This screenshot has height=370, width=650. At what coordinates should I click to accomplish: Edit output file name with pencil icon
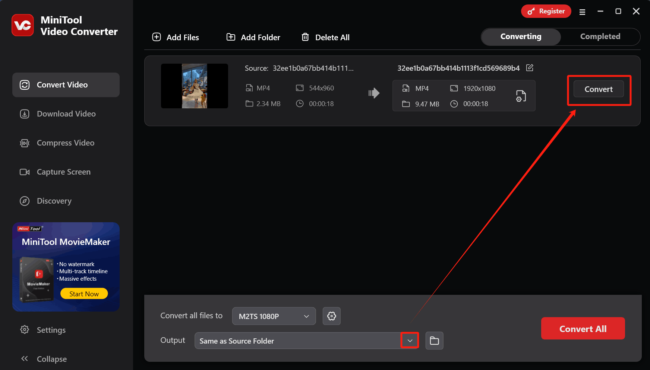(x=530, y=68)
